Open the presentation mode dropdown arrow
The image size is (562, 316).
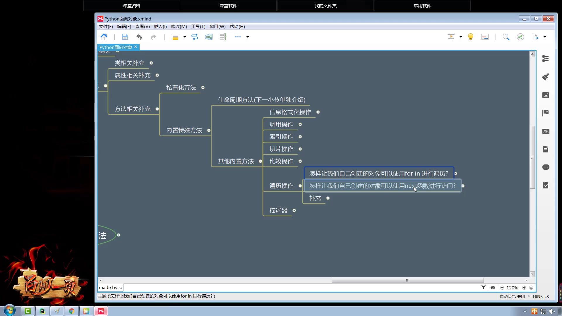click(x=461, y=37)
